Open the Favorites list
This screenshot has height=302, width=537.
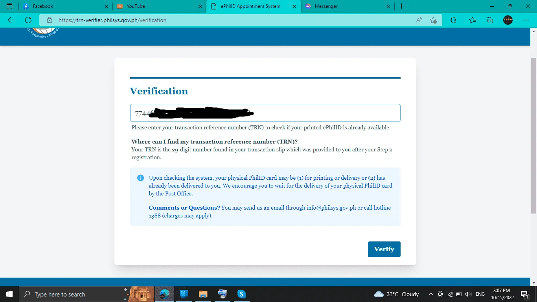click(473, 20)
